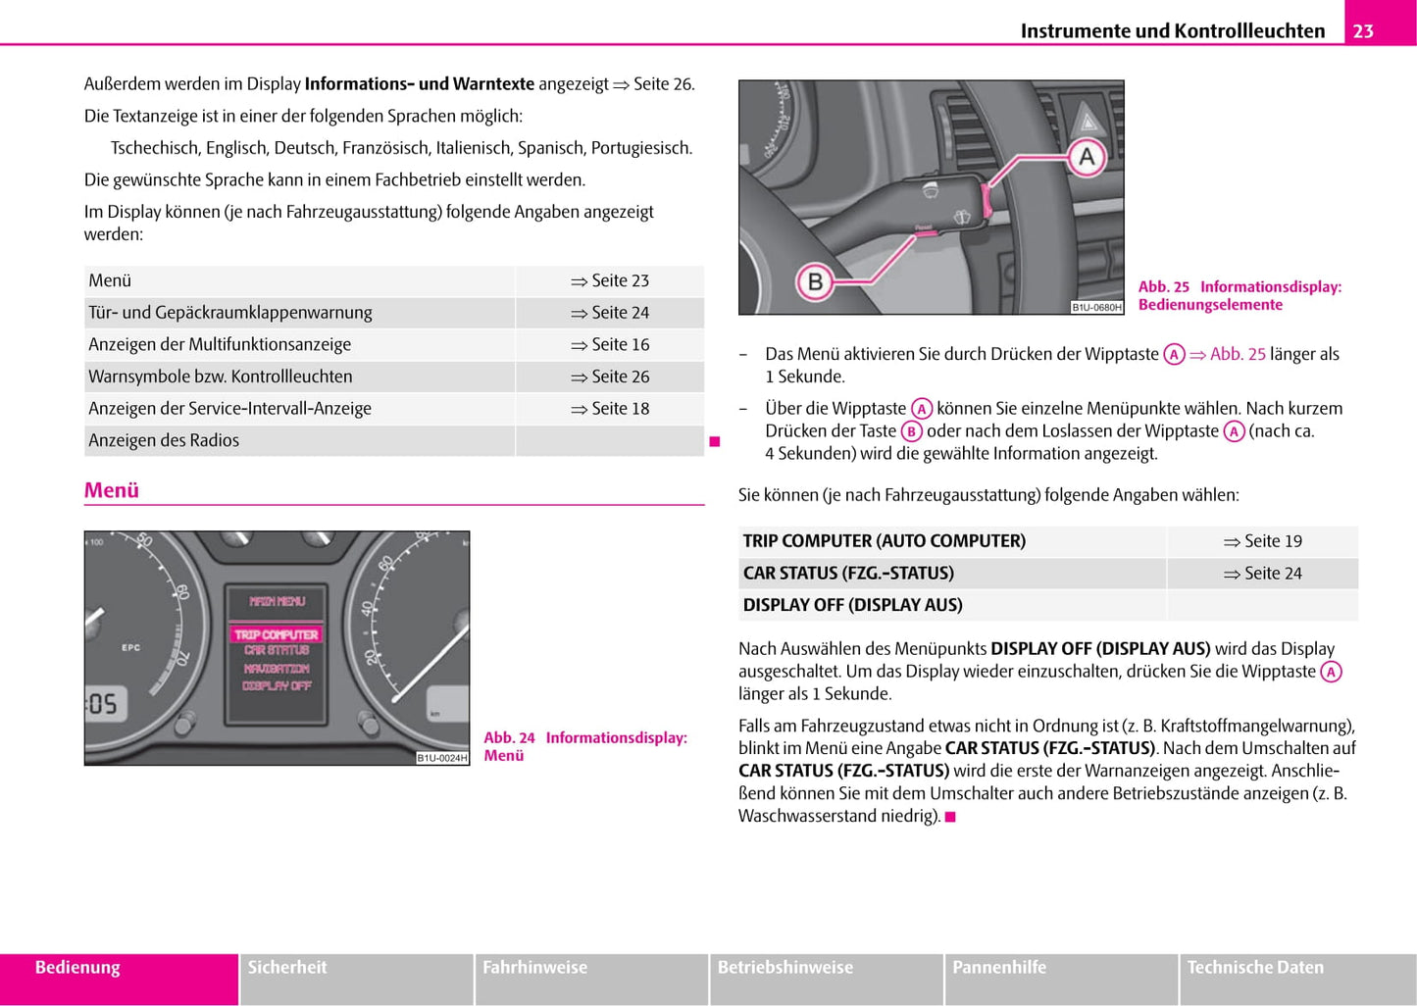Click the circled A icon before the 'Abb. 25' link
This screenshot has width=1417, height=1006.
[x=1174, y=355]
